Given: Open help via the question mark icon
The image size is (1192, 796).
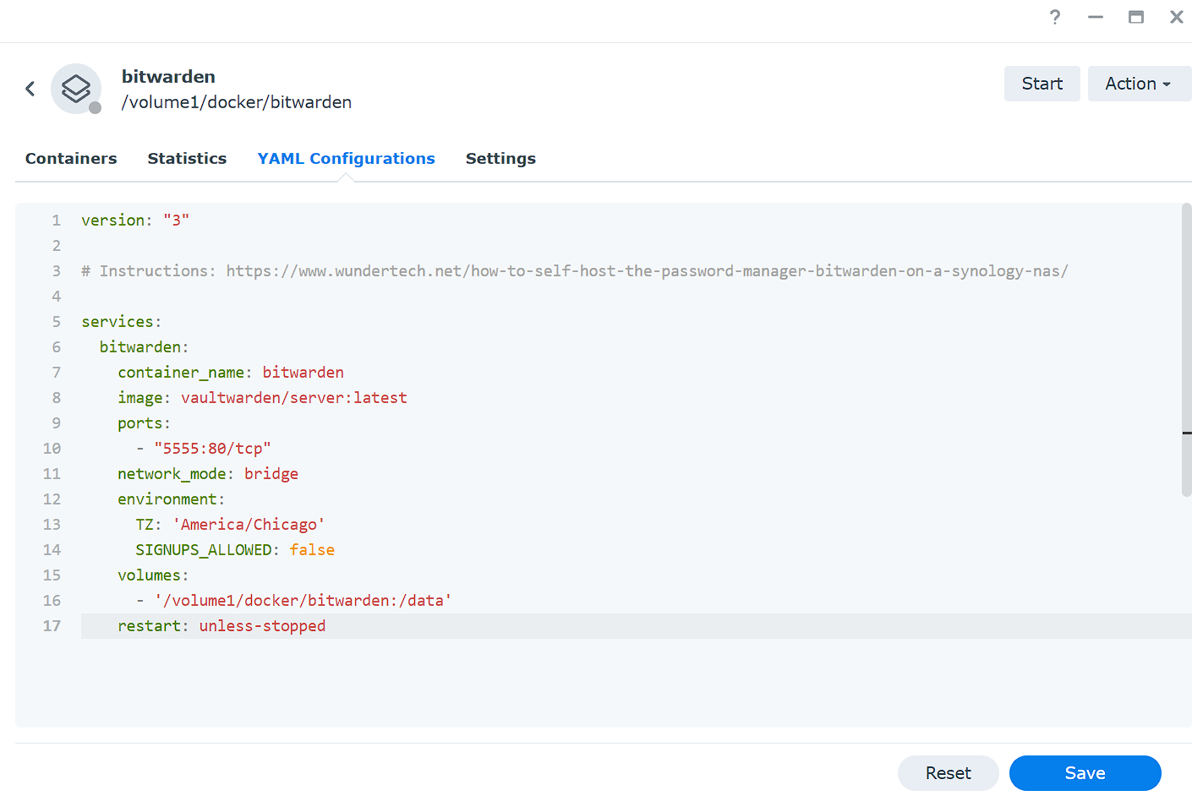Looking at the screenshot, I should click(1054, 17).
